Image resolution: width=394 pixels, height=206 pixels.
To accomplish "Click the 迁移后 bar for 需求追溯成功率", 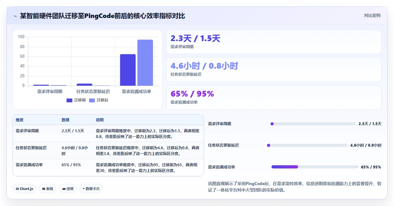I will click(x=145, y=63).
